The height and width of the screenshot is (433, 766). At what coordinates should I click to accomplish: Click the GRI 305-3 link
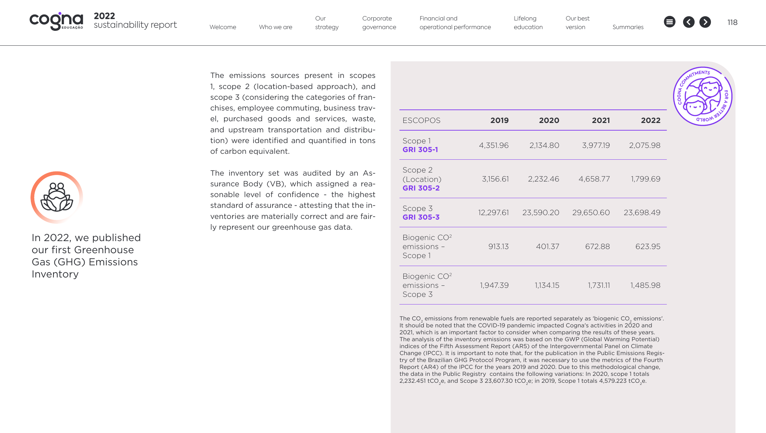[x=421, y=217]
